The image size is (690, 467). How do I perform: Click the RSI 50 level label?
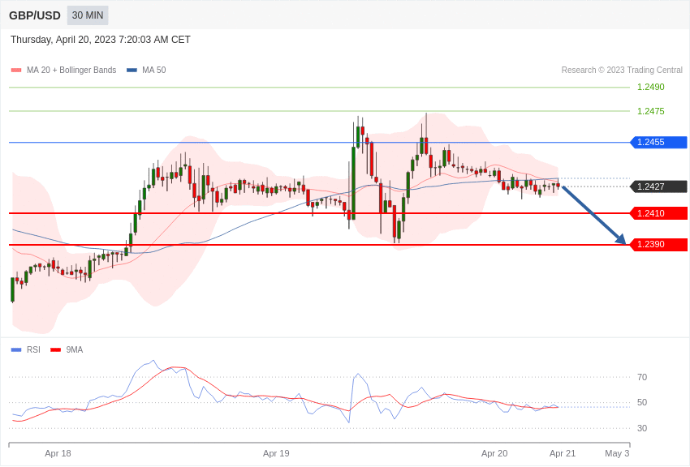[642, 402]
